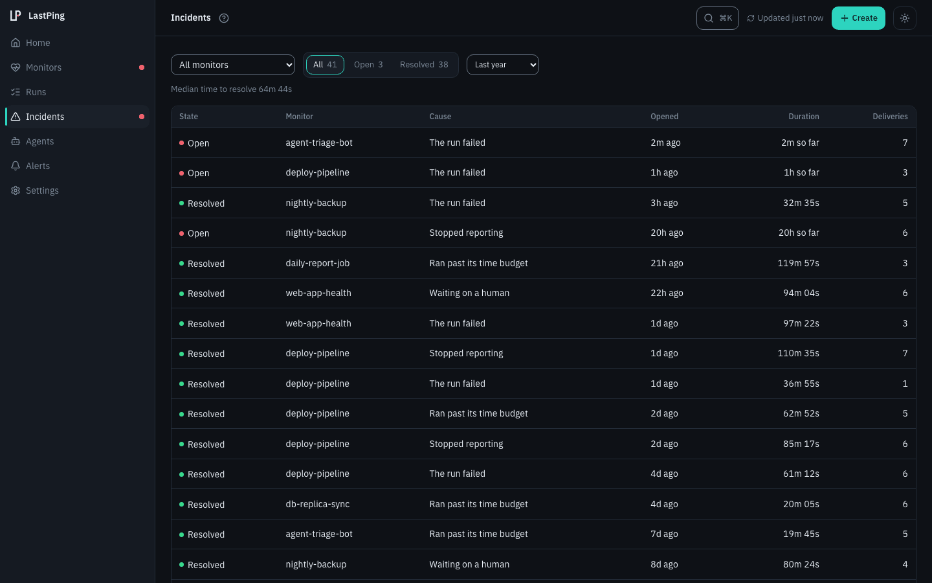
Task: Open the Home page icon in sidebar
Action: [16, 43]
